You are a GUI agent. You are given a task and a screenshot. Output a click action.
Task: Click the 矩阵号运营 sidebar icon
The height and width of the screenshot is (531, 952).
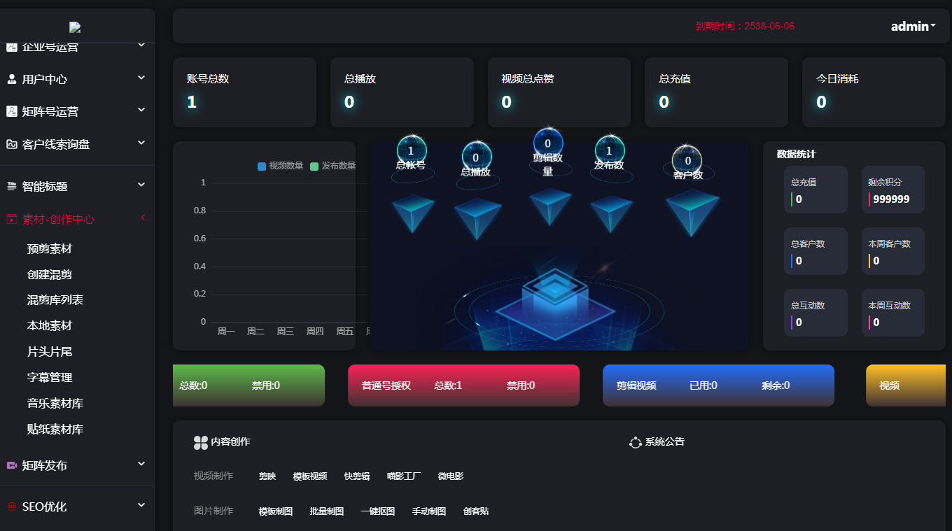coord(11,111)
